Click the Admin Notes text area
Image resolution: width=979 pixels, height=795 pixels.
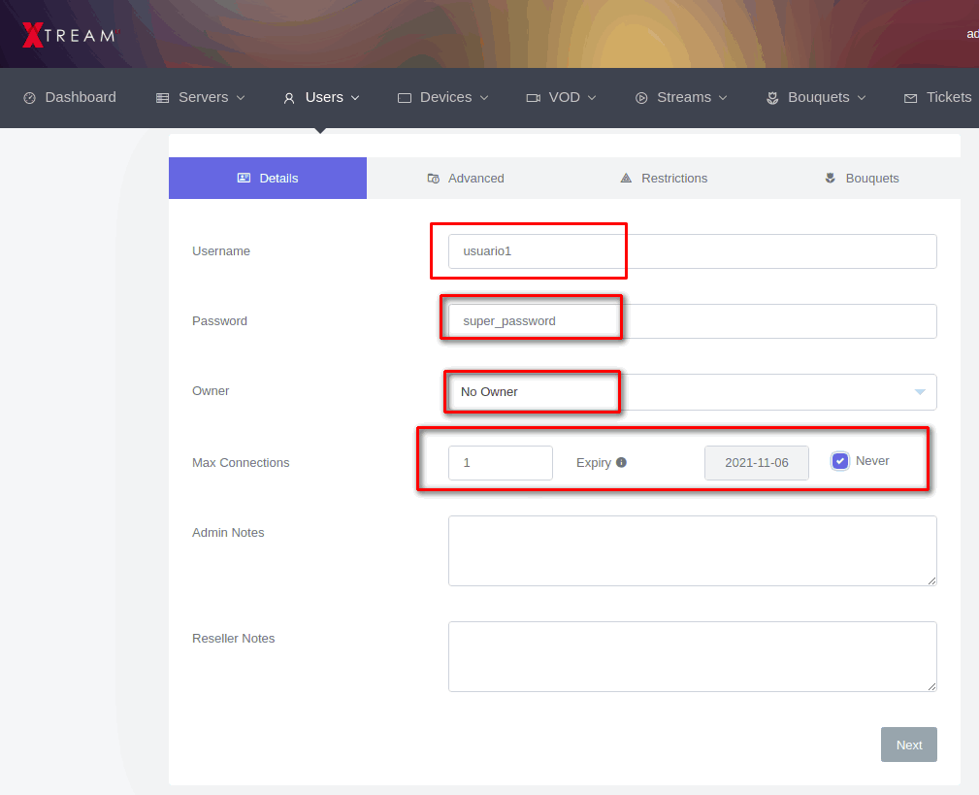(x=692, y=550)
